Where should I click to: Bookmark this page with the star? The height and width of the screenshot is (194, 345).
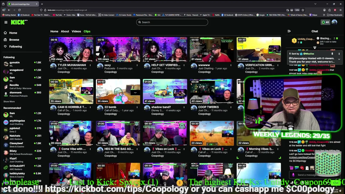pyautogui.click(x=303, y=10)
